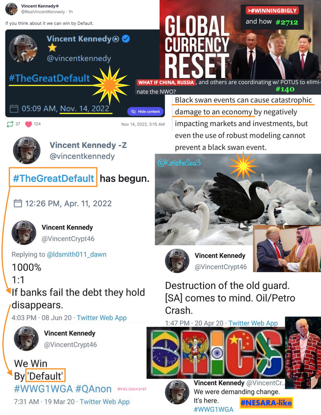The image size is (321, 415).
Task: Click the retweet icon with 37 count
Action: [10, 124]
